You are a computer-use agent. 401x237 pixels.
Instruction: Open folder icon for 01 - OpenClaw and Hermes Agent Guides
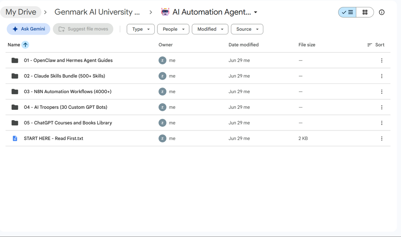coord(15,60)
